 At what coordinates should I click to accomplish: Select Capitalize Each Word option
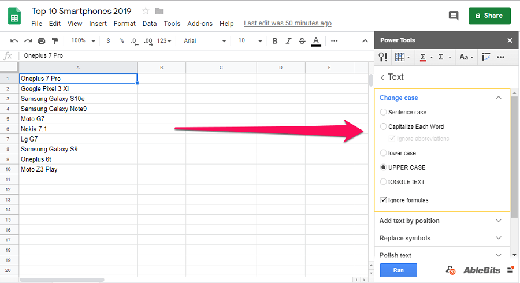[384, 126]
